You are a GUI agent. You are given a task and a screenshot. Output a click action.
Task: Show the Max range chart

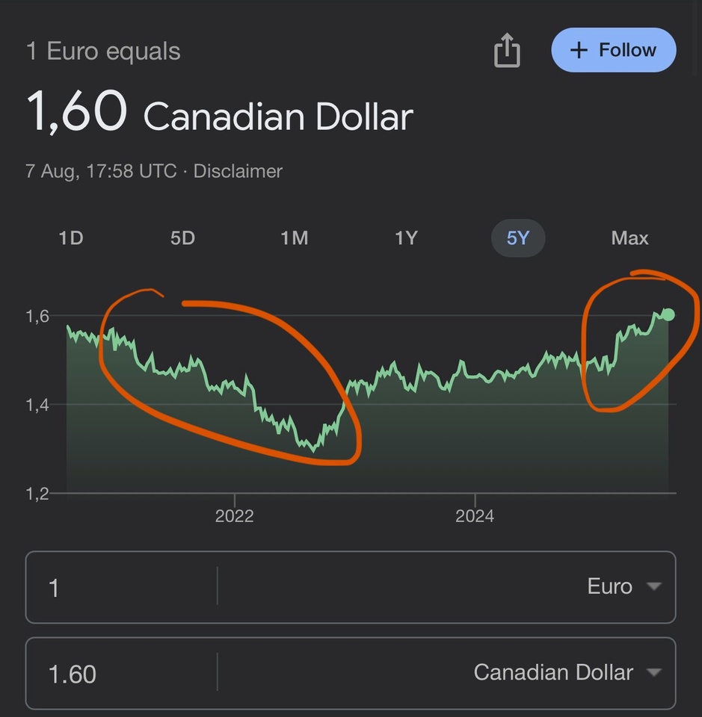(629, 238)
